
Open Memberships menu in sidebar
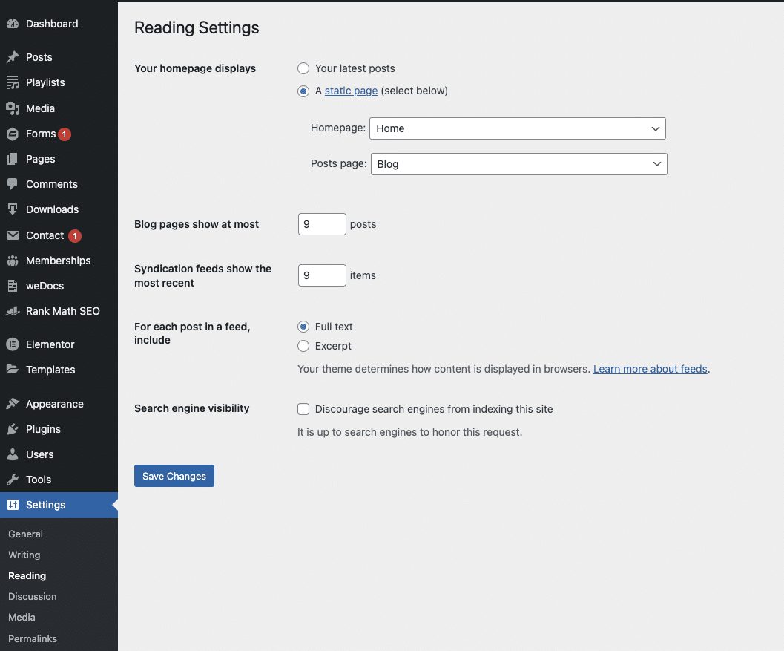pyautogui.click(x=59, y=261)
